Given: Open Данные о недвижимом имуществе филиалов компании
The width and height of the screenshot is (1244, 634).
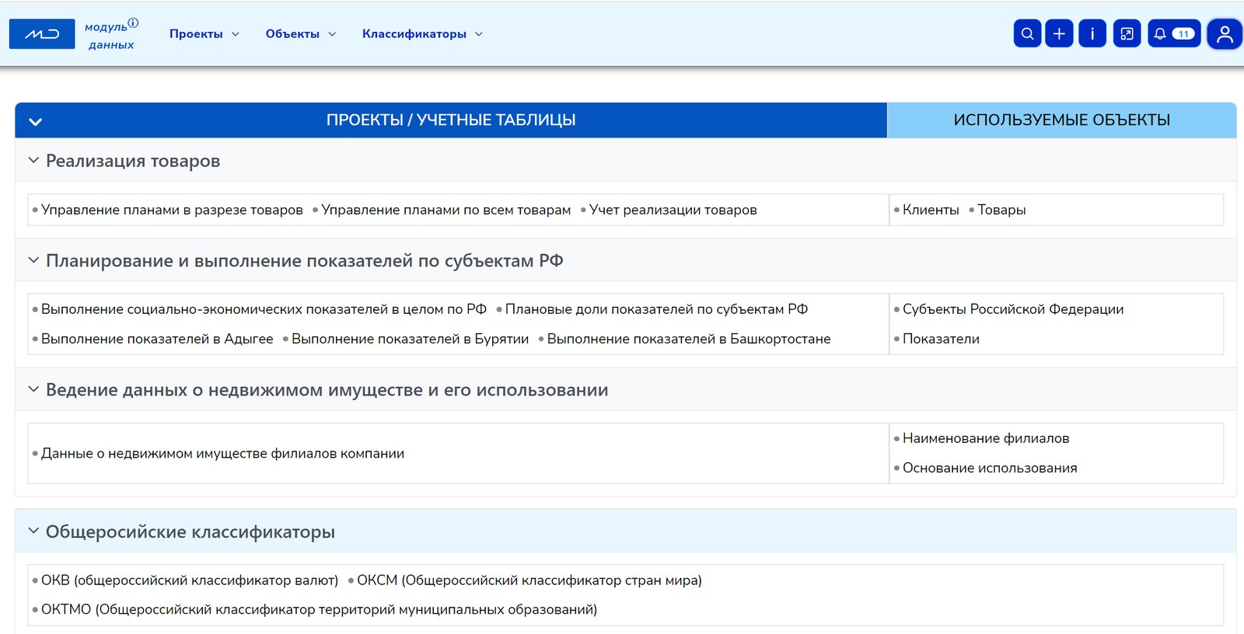Looking at the screenshot, I should 222,454.
